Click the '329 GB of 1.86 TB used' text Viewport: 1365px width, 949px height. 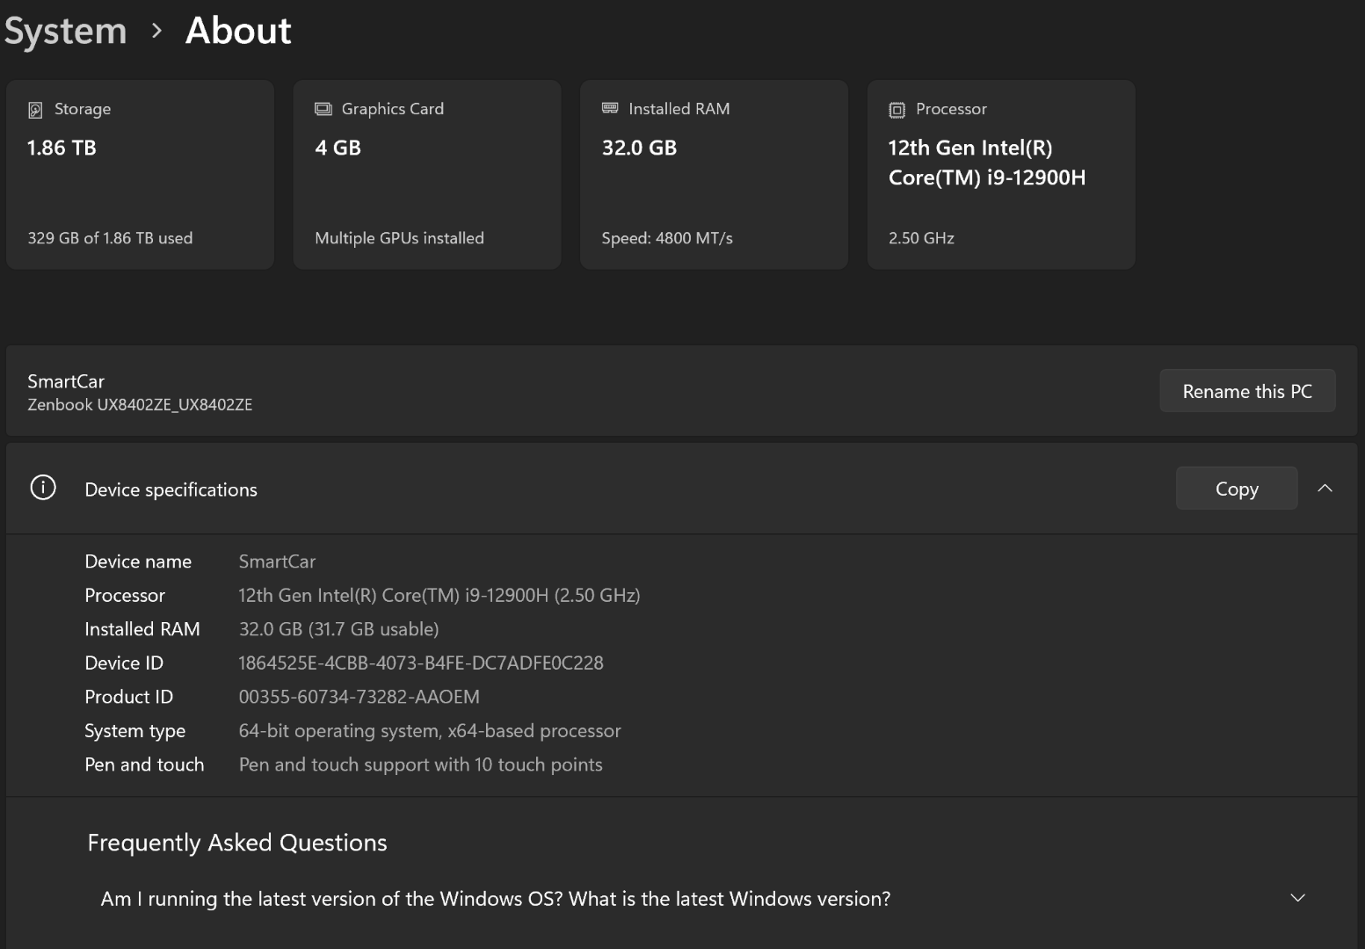click(x=110, y=238)
